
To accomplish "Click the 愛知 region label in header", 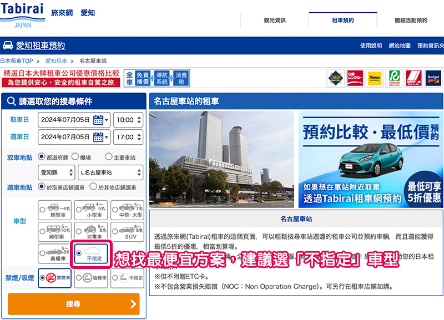I will point(88,13).
